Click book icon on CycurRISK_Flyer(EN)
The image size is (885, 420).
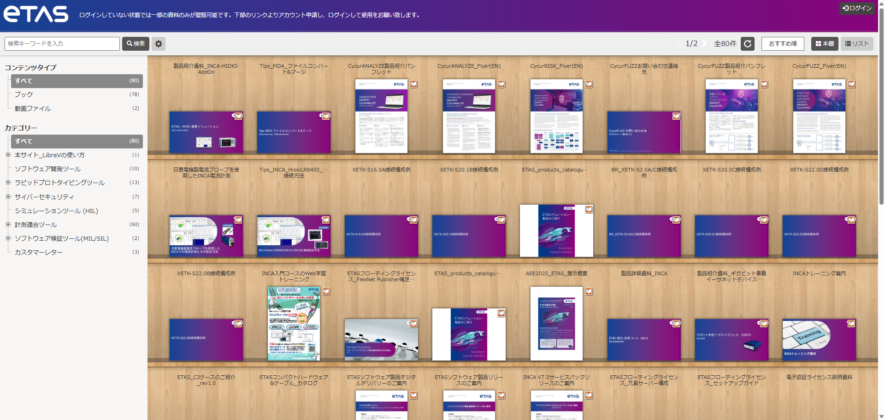pyautogui.click(x=589, y=84)
